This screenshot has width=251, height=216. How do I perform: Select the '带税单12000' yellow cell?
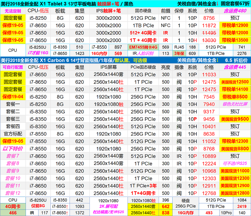pos(235,33)
